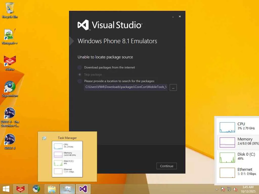Screen dimensions: 259x194
Task: Open File Explorer from the taskbar
Action: pyautogui.click(x=52, y=189)
